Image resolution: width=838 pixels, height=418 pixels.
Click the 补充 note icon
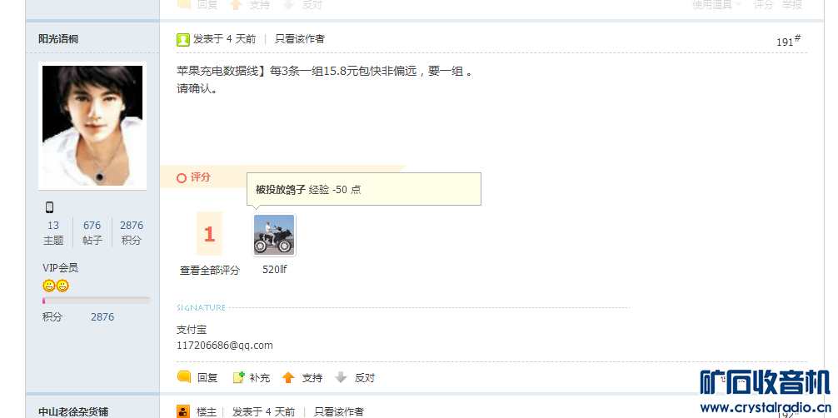point(239,377)
